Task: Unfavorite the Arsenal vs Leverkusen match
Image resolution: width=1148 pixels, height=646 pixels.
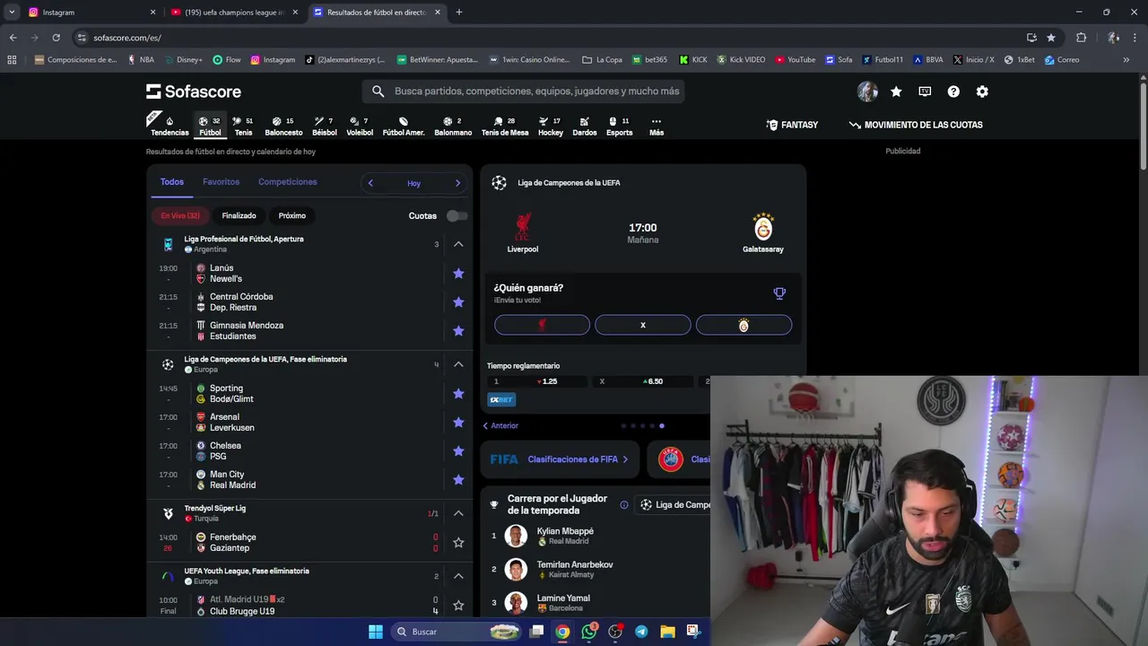Action: click(x=458, y=423)
